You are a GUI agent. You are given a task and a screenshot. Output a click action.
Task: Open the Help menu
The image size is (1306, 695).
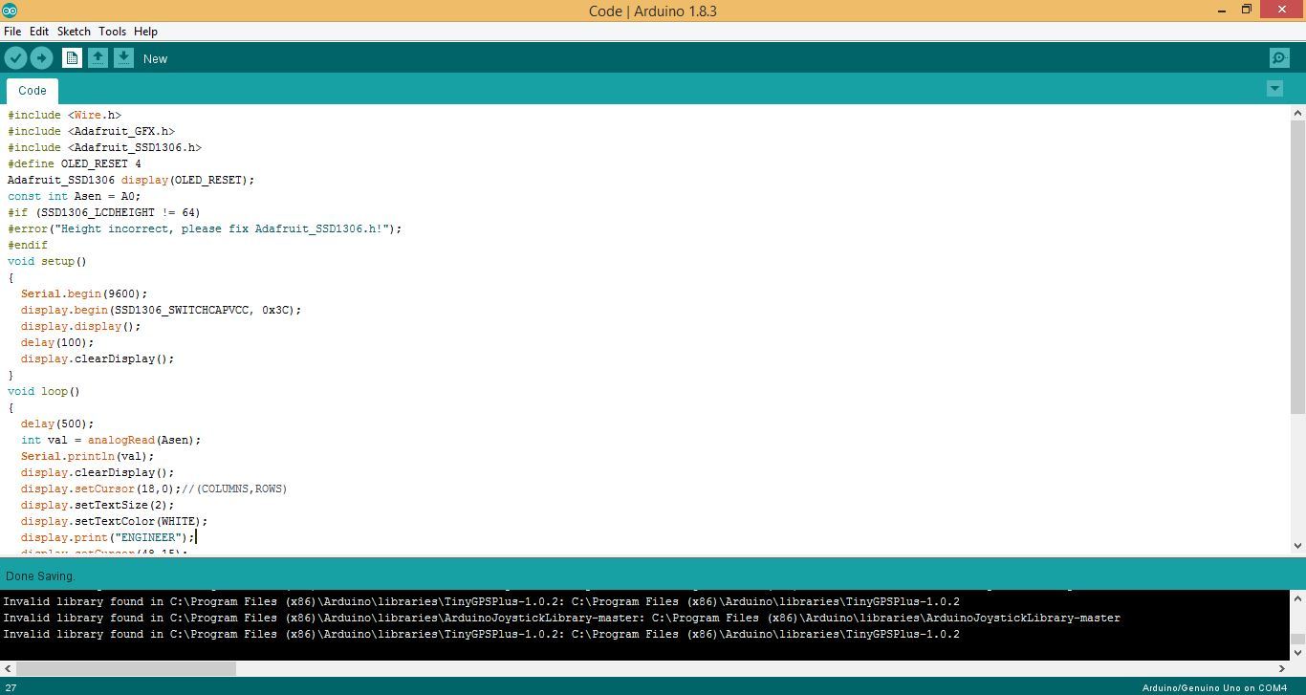145,31
